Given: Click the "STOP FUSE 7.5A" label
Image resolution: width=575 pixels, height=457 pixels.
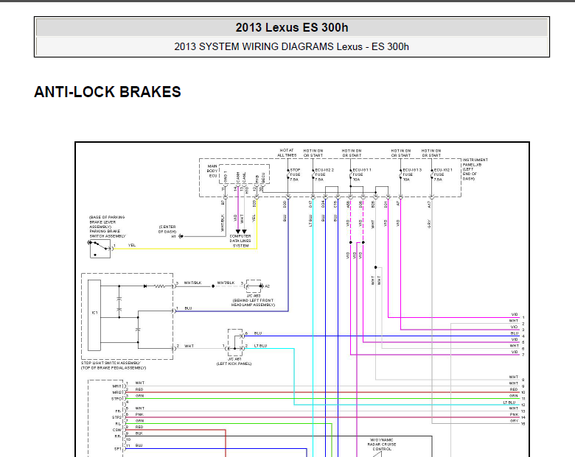Looking at the screenshot, I should 295,175.
